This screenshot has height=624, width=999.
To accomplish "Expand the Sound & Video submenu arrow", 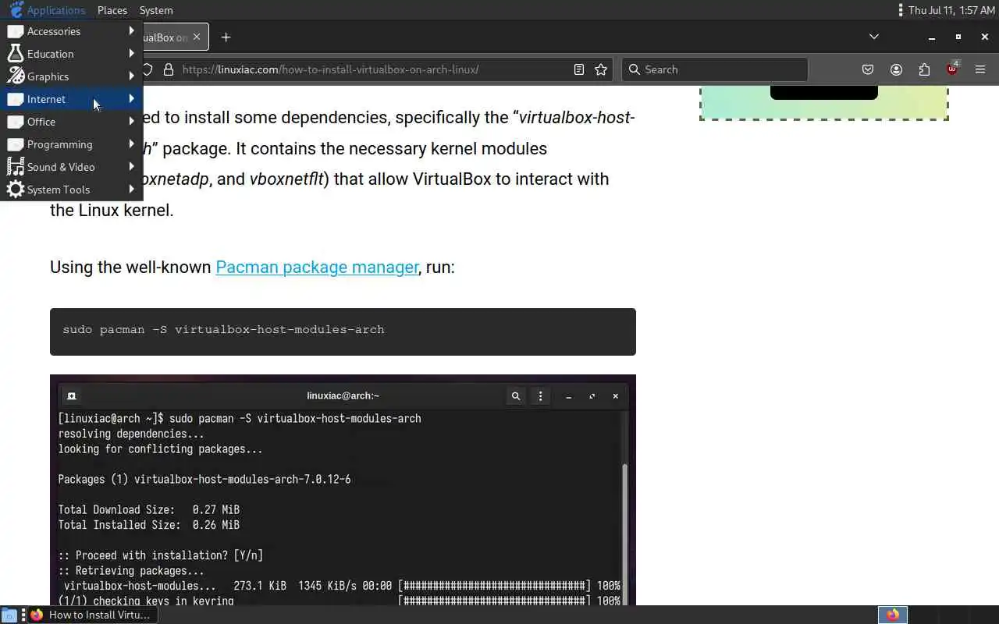I will (131, 167).
